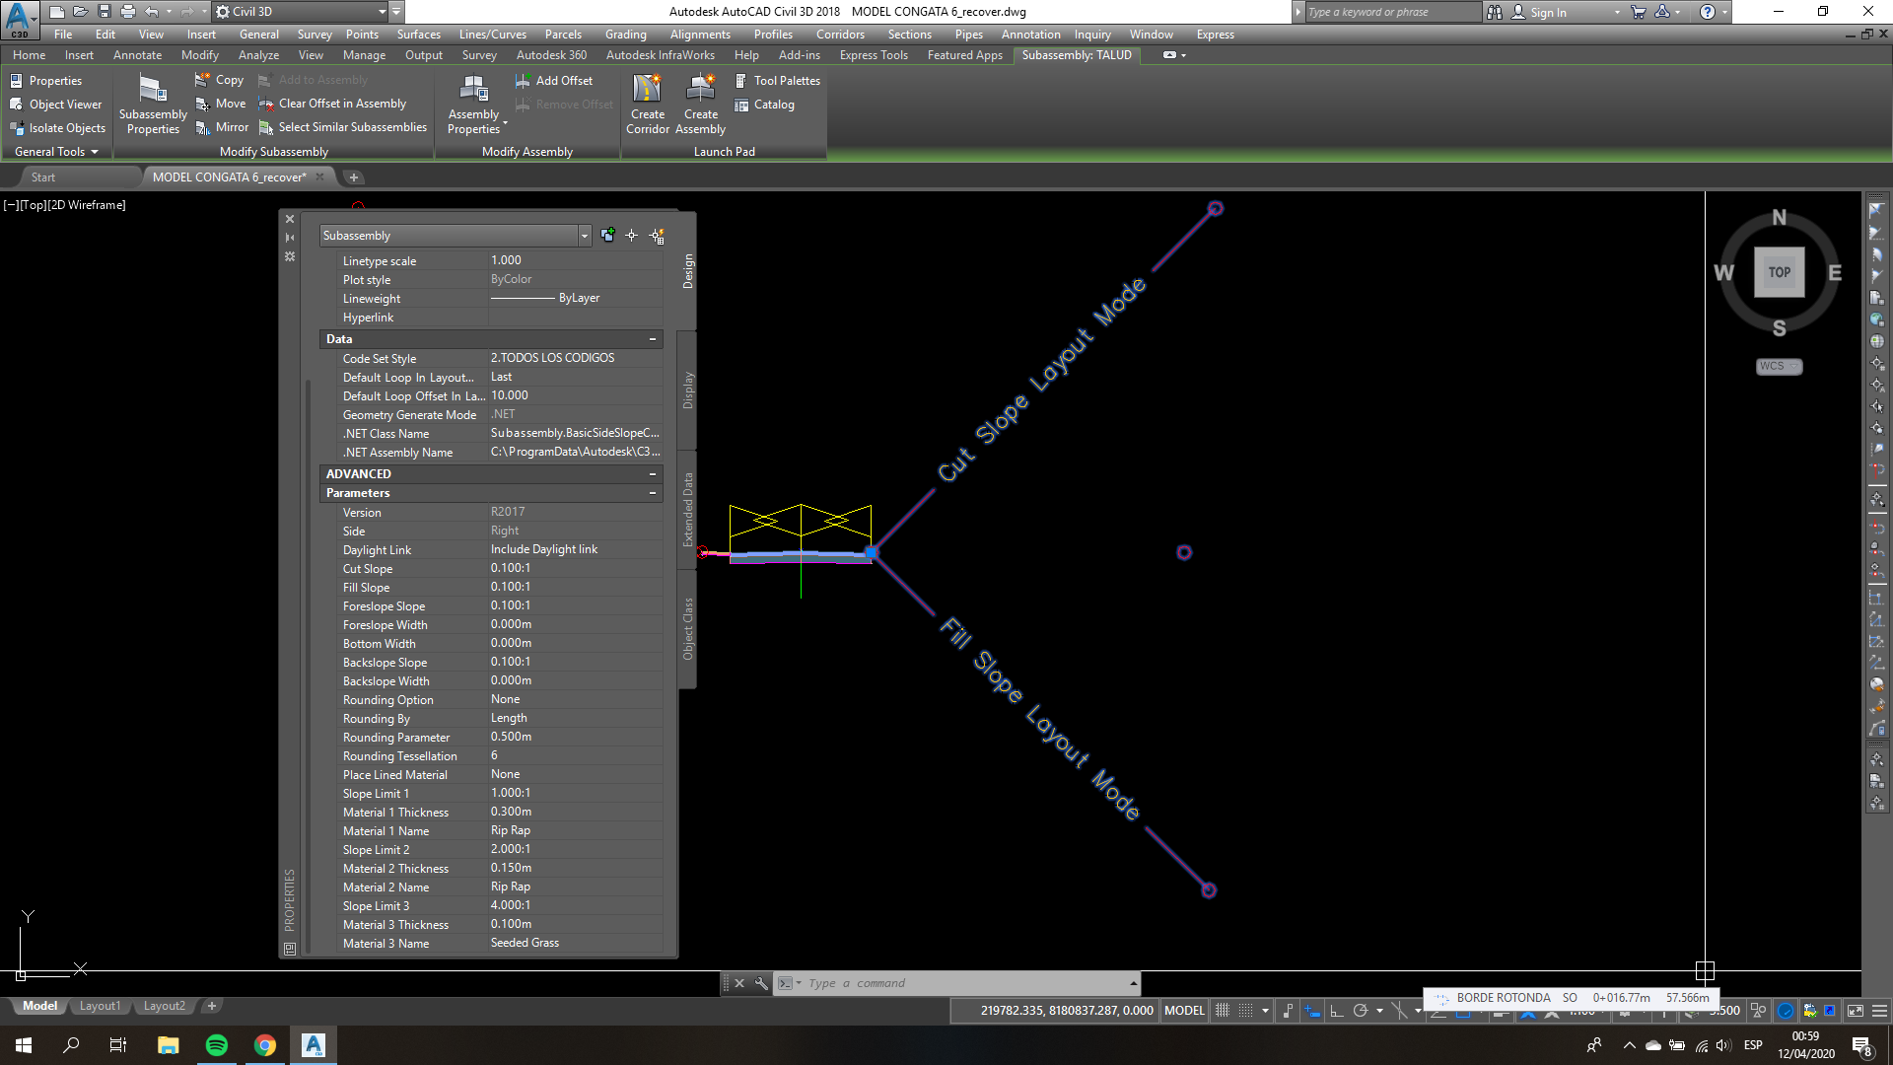Switch to the Extended Data palette tab
The image size is (1893, 1065).
pos(688,510)
